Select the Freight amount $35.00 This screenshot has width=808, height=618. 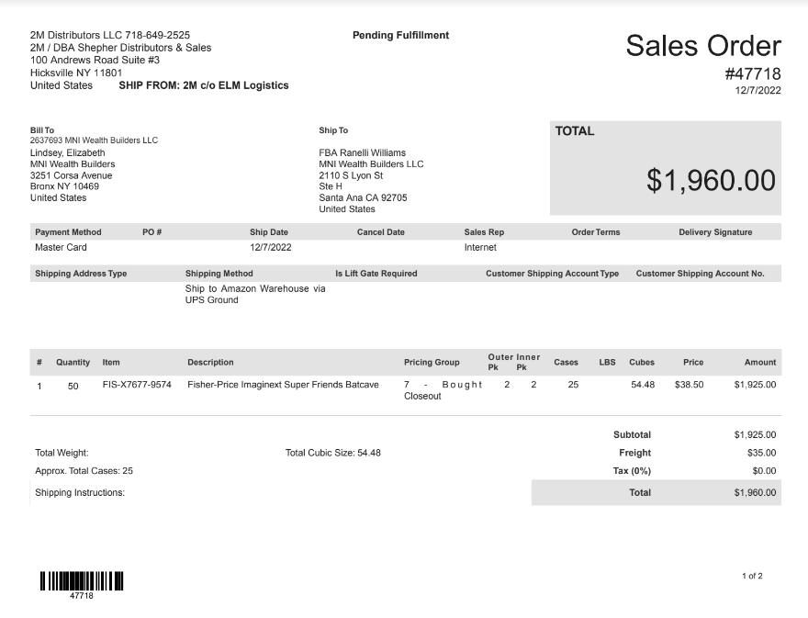761,453
